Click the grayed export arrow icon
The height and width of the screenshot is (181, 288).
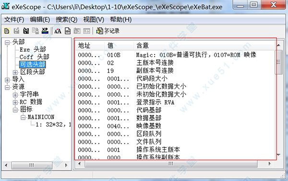coord(16,31)
